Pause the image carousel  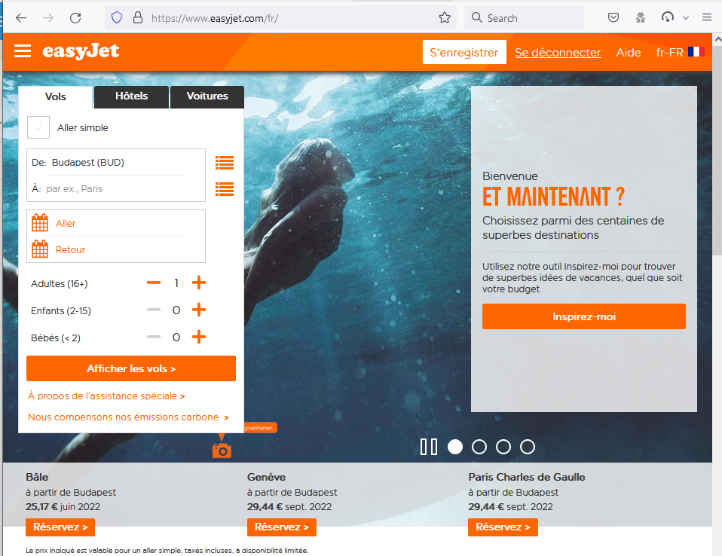point(429,446)
